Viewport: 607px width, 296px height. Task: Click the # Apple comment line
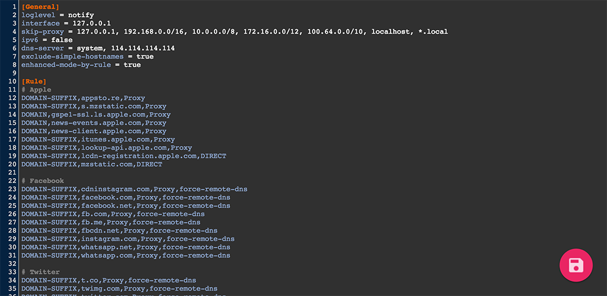[36, 89]
